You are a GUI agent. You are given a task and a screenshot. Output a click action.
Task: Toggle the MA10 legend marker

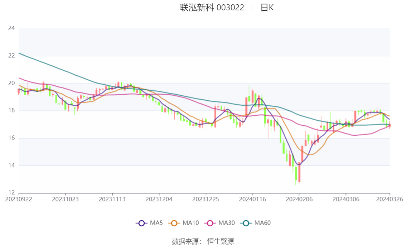tap(174, 223)
